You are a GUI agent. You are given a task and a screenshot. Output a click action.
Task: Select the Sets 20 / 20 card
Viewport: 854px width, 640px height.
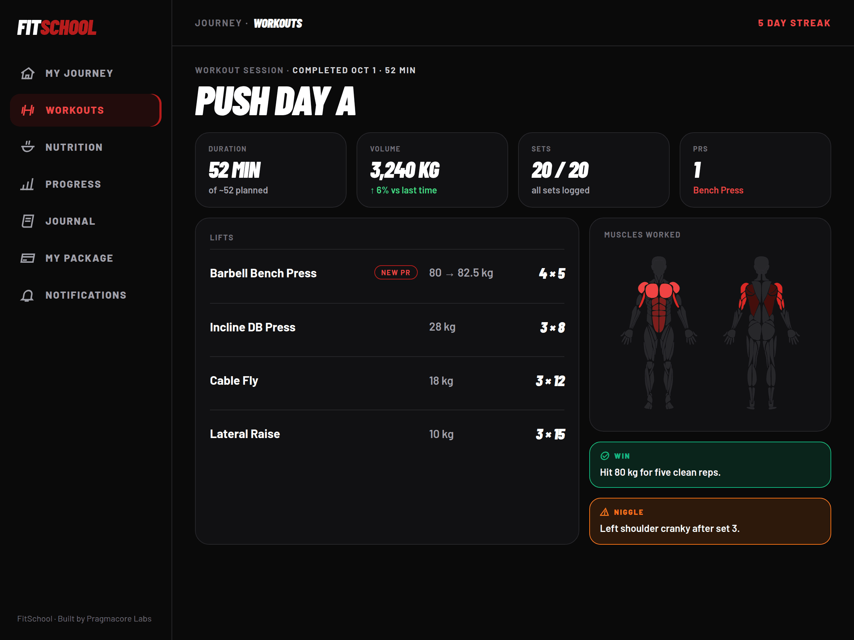click(x=594, y=170)
